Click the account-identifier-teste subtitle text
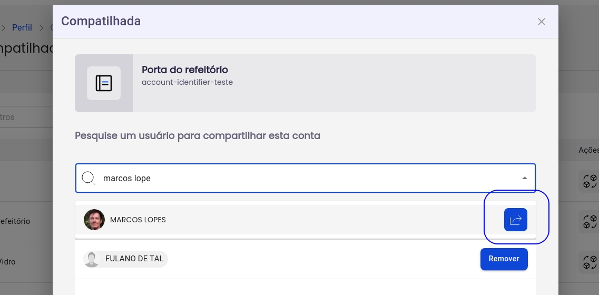Viewport: 599px width, 295px height. (x=187, y=82)
